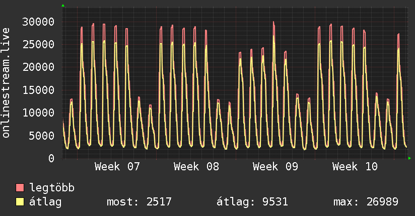
Task: Click the legtöbb legend label
Action: tap(52, 188)
